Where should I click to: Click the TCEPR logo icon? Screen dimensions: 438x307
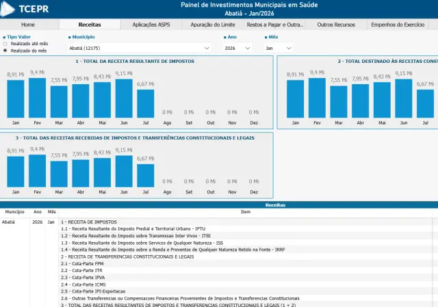point(8,9)
